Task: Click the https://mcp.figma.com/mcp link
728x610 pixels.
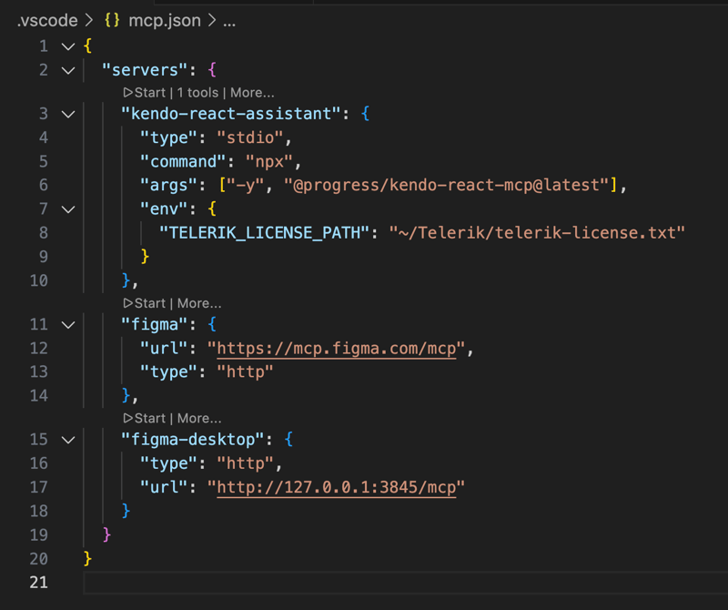Action: pos(337,348)
